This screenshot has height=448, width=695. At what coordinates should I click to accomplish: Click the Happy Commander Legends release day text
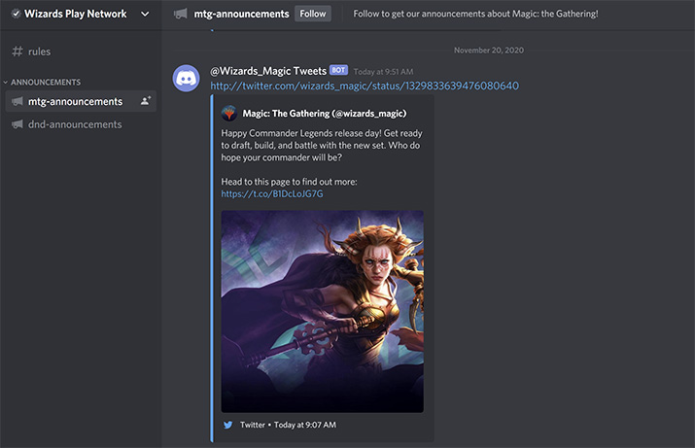coord(322,146)
